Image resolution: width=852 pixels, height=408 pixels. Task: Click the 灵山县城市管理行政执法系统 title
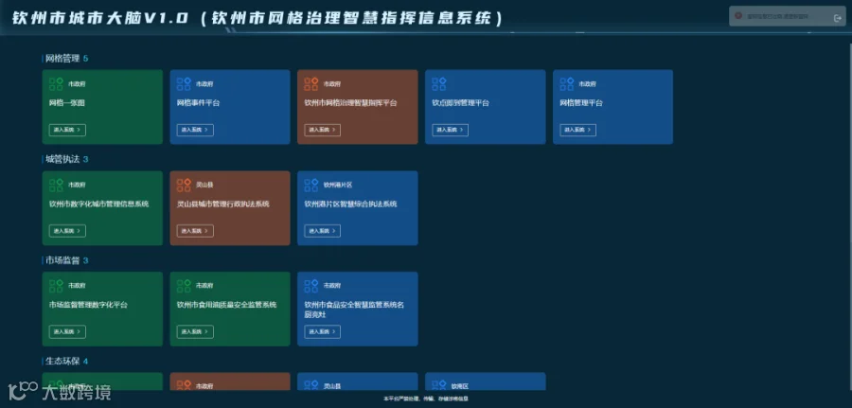click(222, 204)
